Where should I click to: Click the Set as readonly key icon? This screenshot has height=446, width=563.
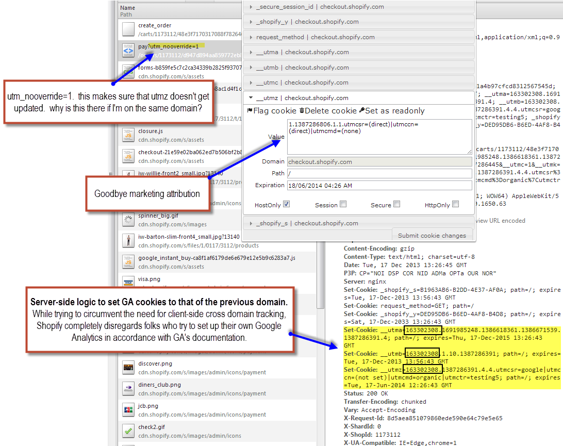tap(362, 111)
